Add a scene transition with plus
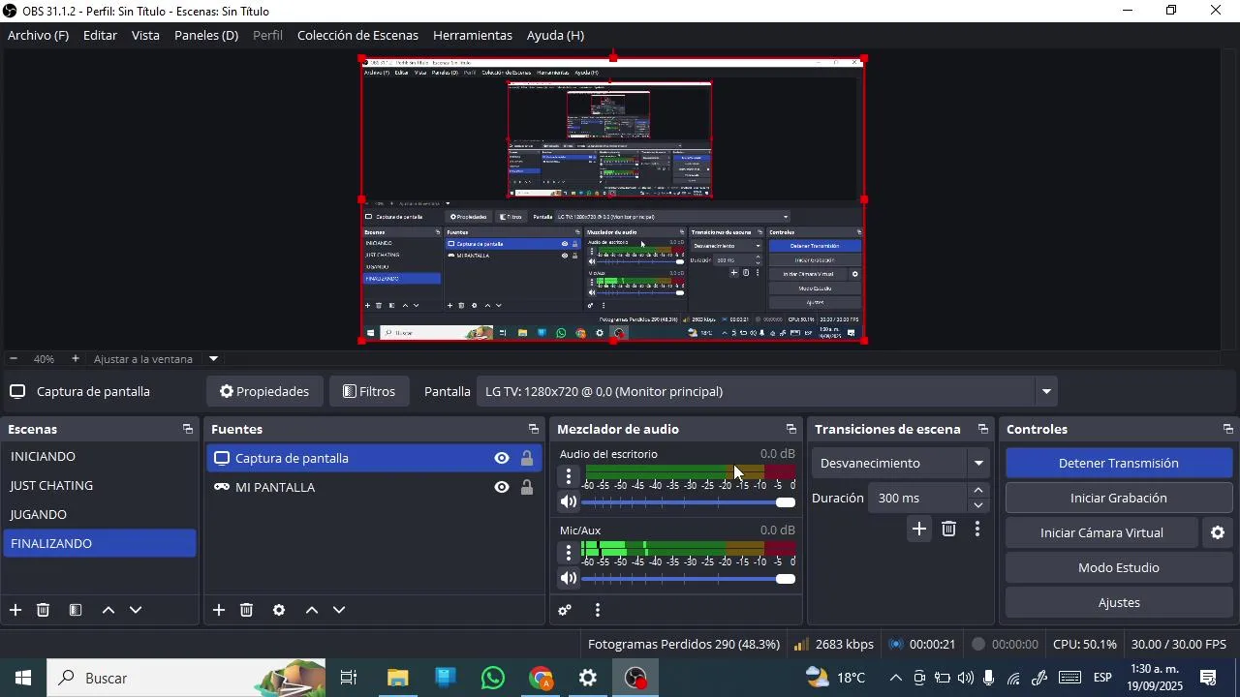 click(x=919, y=529)
